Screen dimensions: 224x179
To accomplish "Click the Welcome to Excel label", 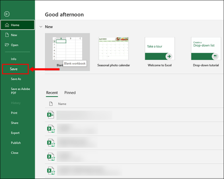I will pyautogui.click(x=160, y=65).
